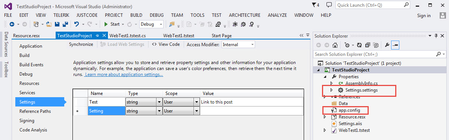Screen dimensions: 449x140
Task: Click the Undo arrow icon
Action: pyautogui.click(x=77, y=24)
